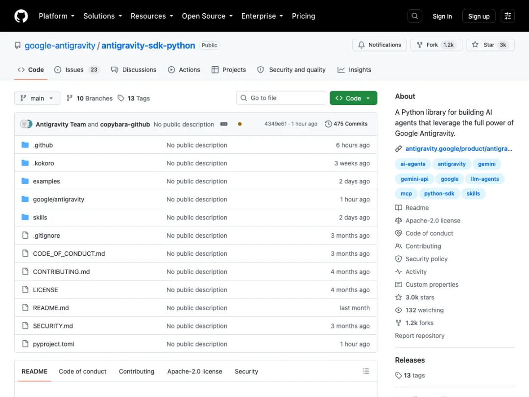Viewport: 529px width, 397px height.
Task: Open the README.md file name
Action: [51, 308]
